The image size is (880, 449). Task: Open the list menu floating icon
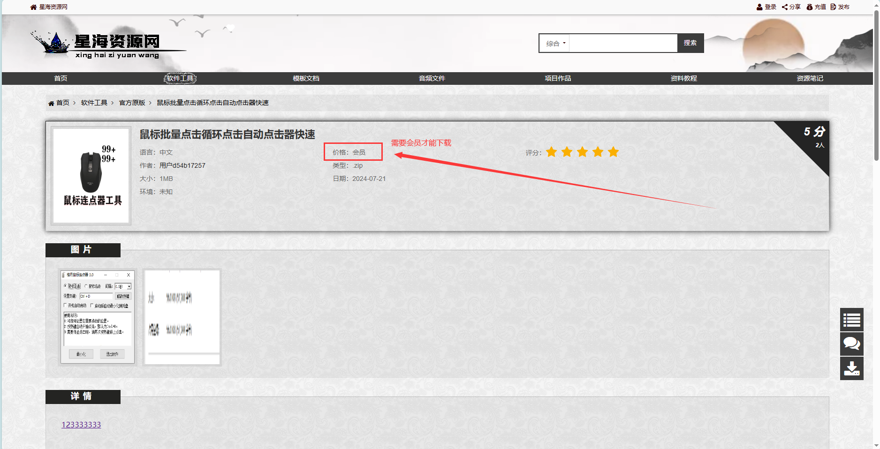[x=851, y=320]
